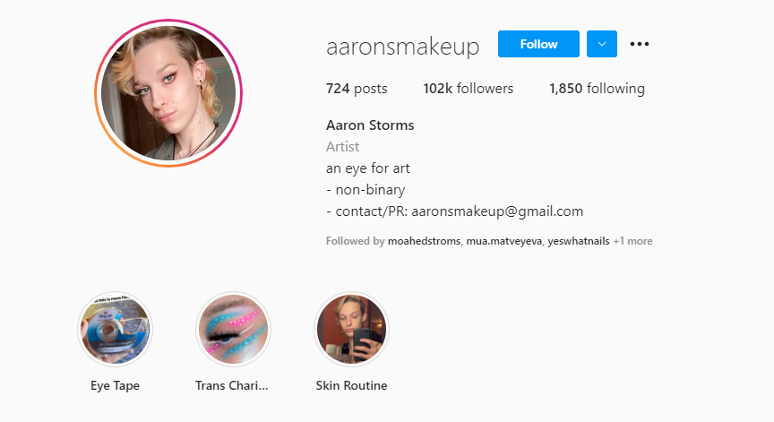774x422 pixels.
Task: Open mua.matveyeva follower profile link
Action: tap(504, 241)
